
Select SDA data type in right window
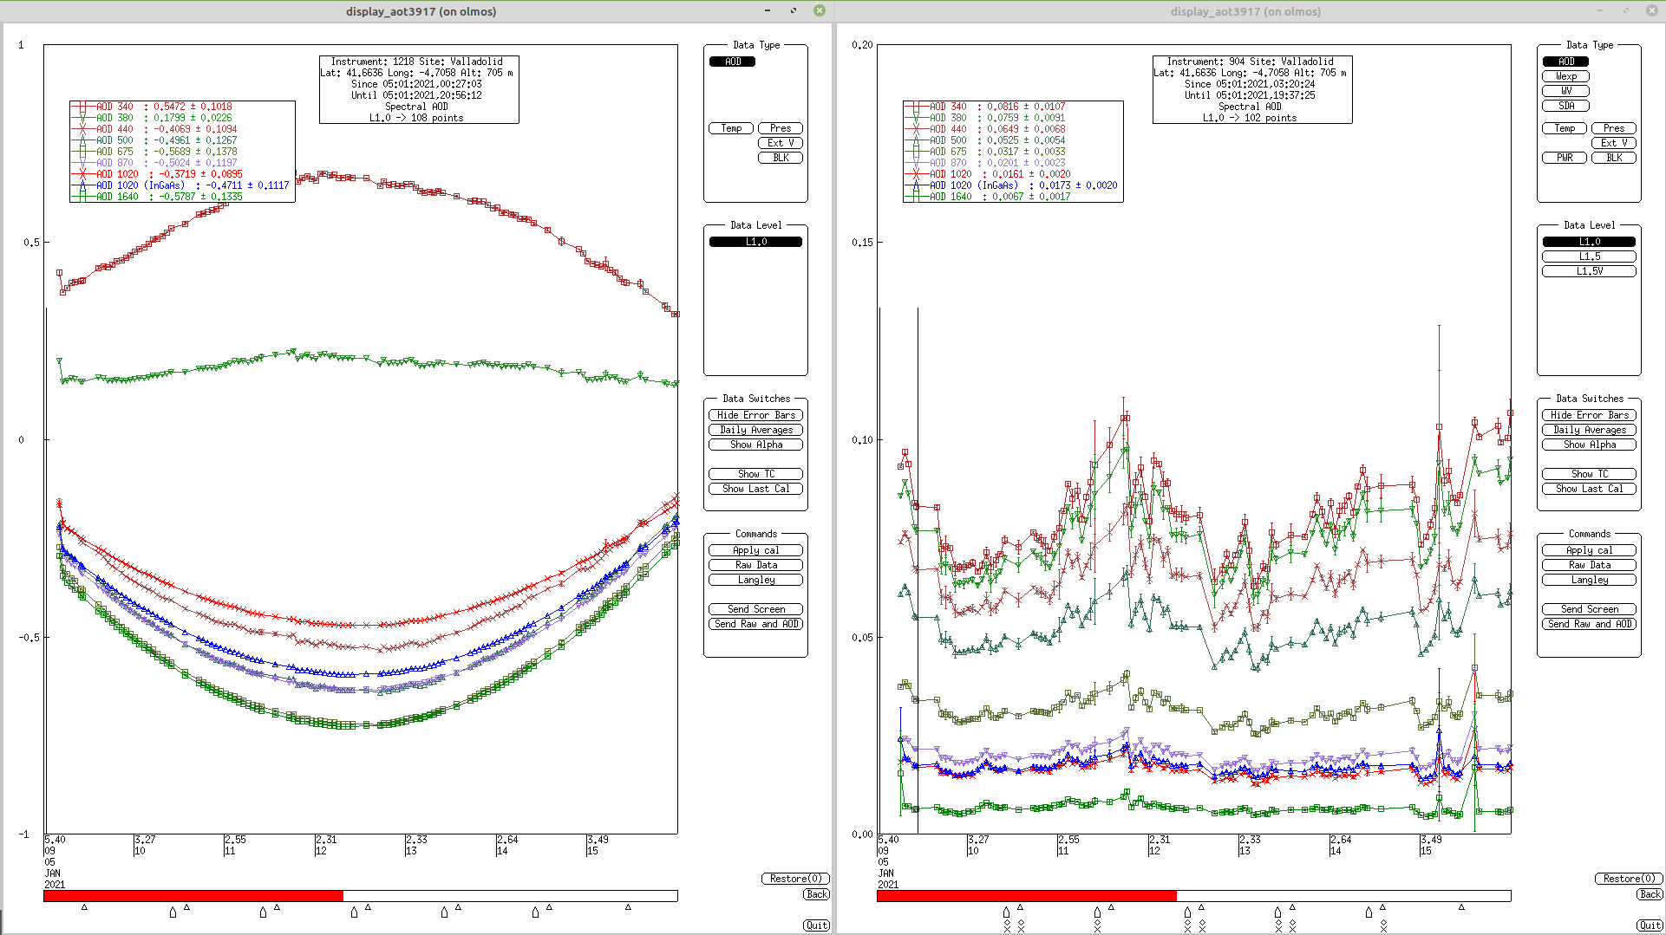[x=1565, y=106]
